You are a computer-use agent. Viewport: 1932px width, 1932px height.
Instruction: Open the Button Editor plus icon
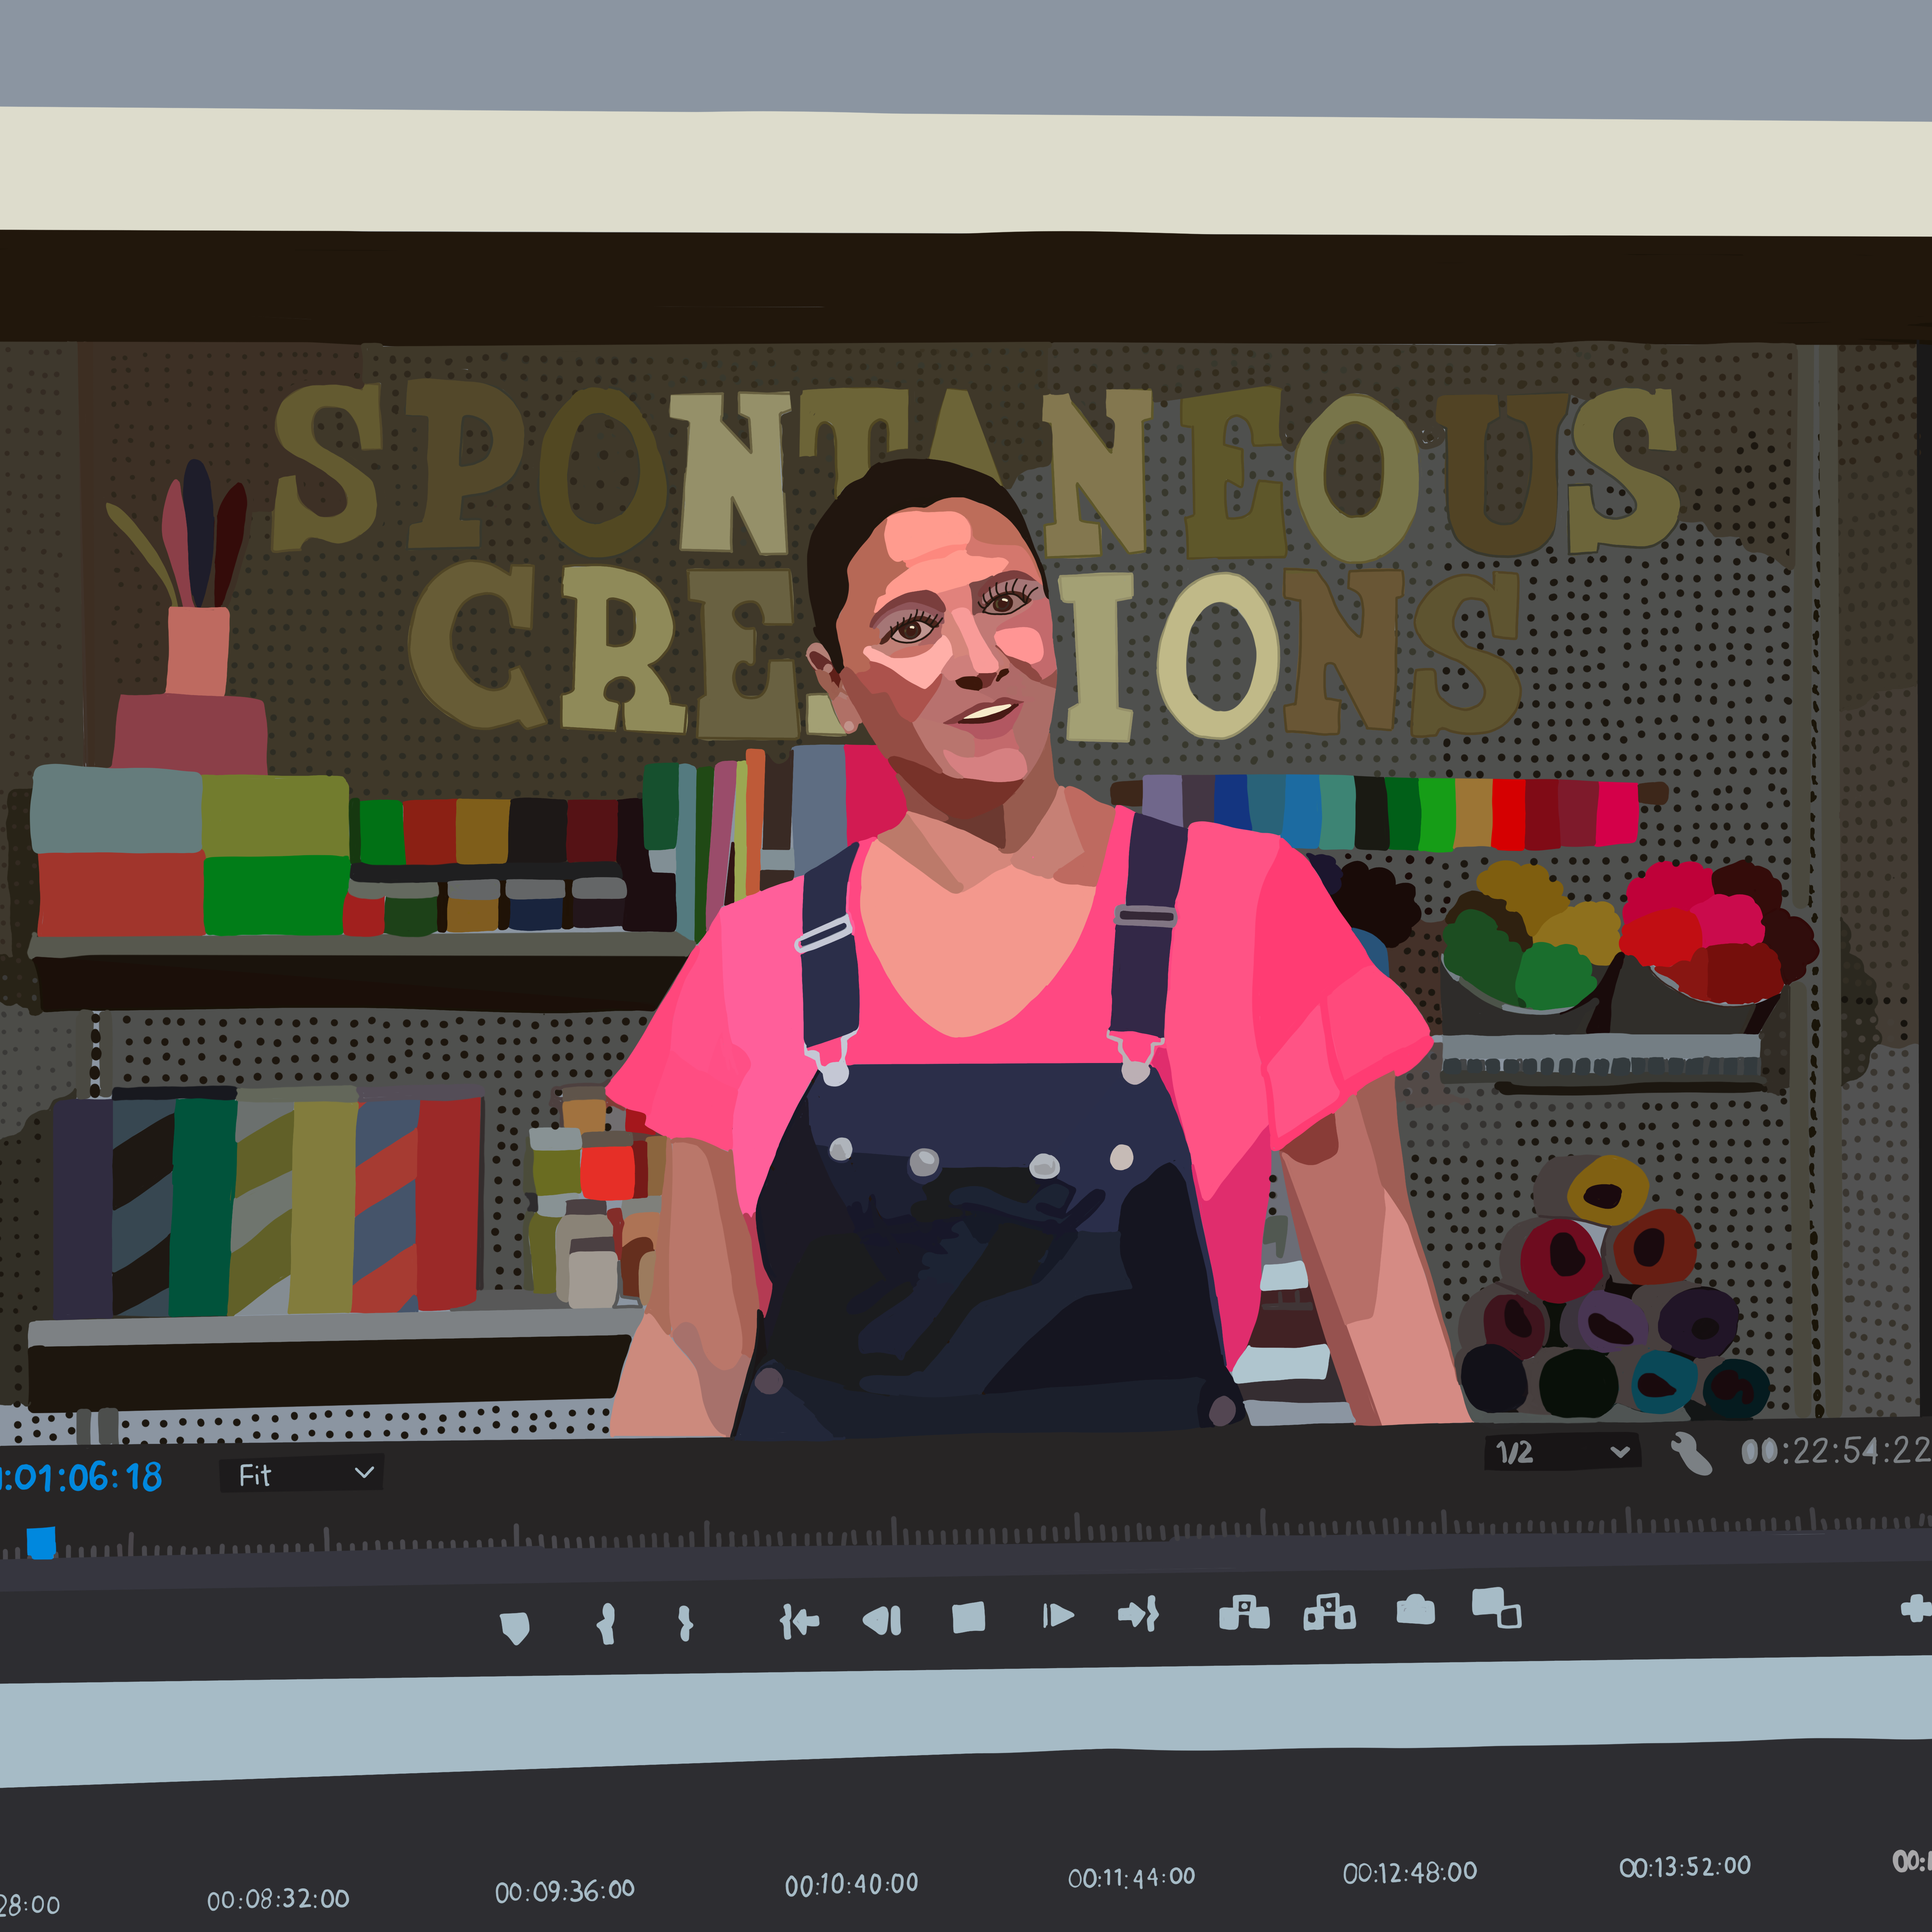(1916, 1609)
